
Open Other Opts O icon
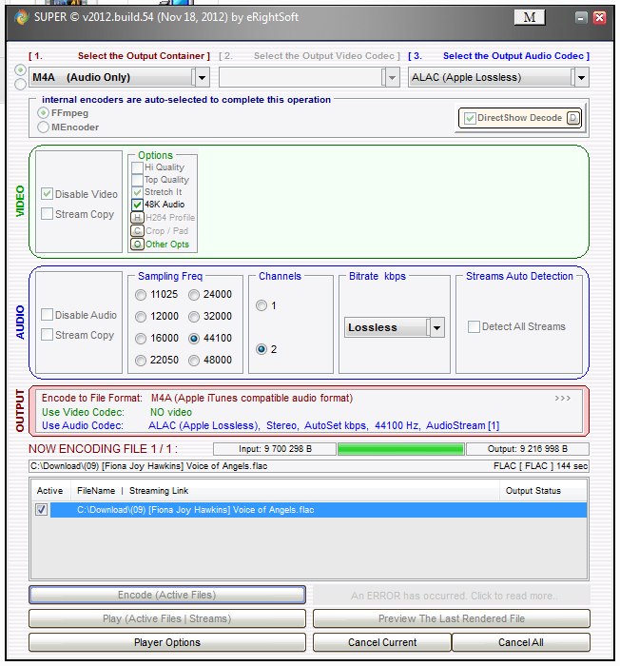[138, 245]
